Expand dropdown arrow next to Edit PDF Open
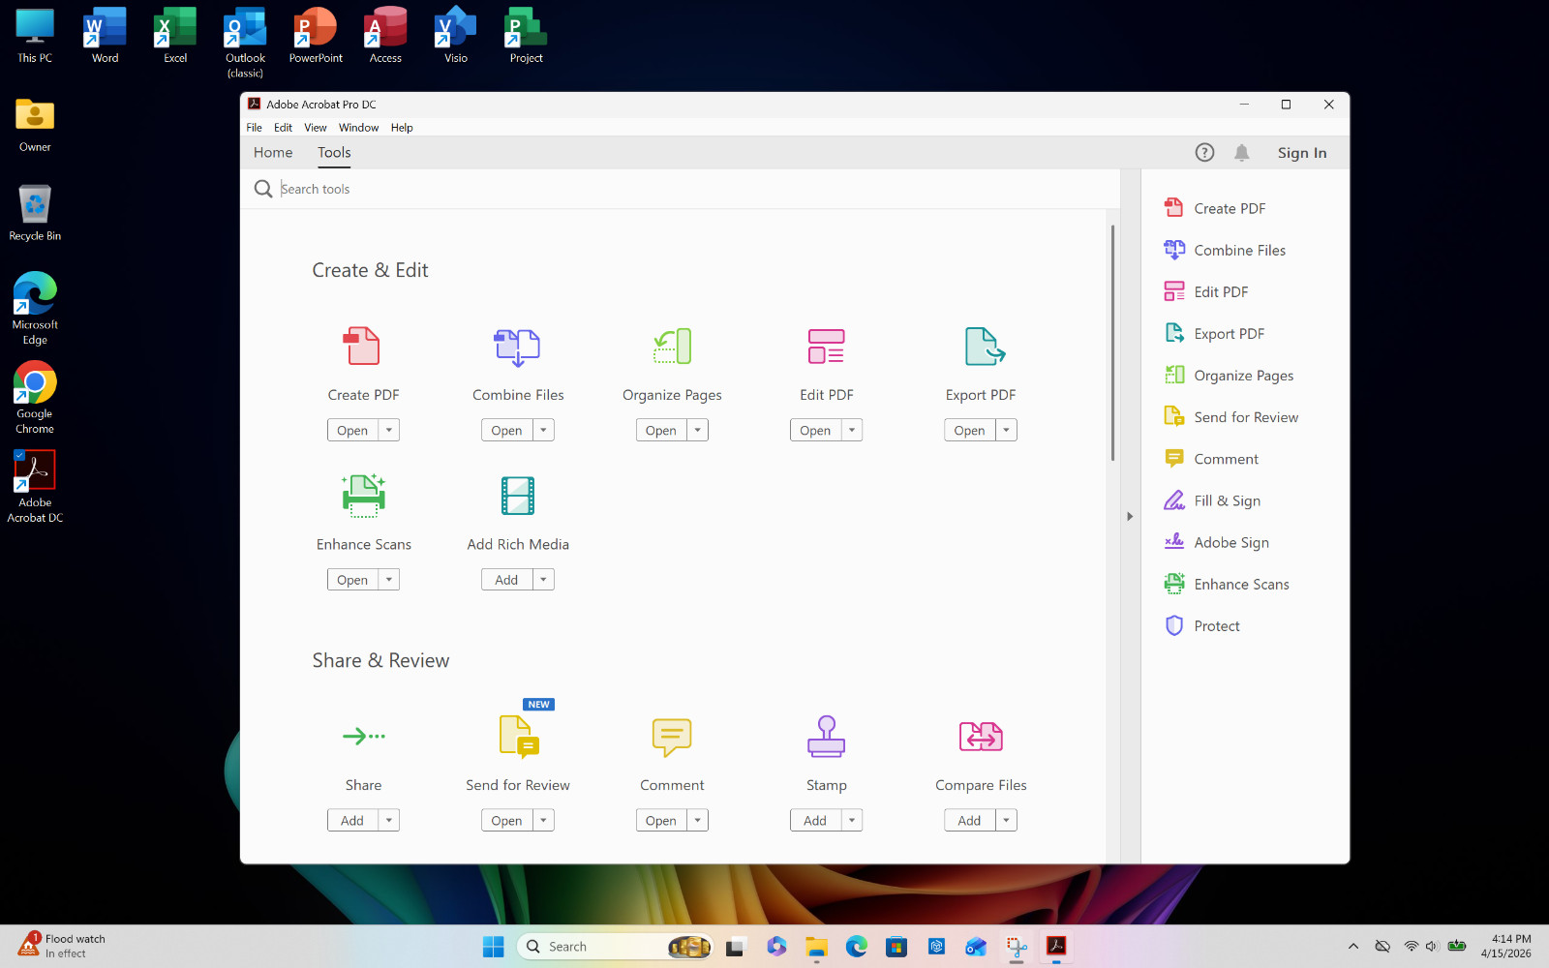The image size is (1549, 968). pyautogui.click(x=852, y=430)
